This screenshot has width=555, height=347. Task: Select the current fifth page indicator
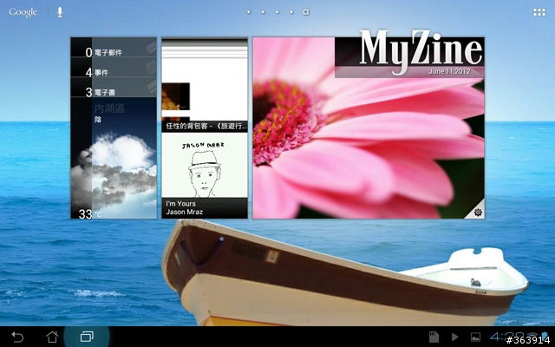click(306, 12)
